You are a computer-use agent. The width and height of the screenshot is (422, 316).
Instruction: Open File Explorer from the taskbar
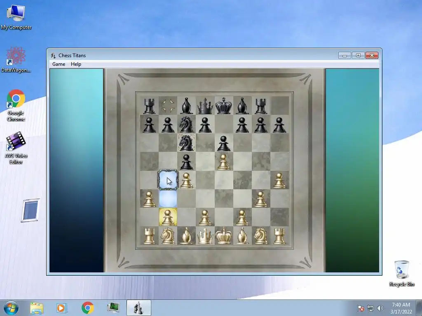[37, 308]
